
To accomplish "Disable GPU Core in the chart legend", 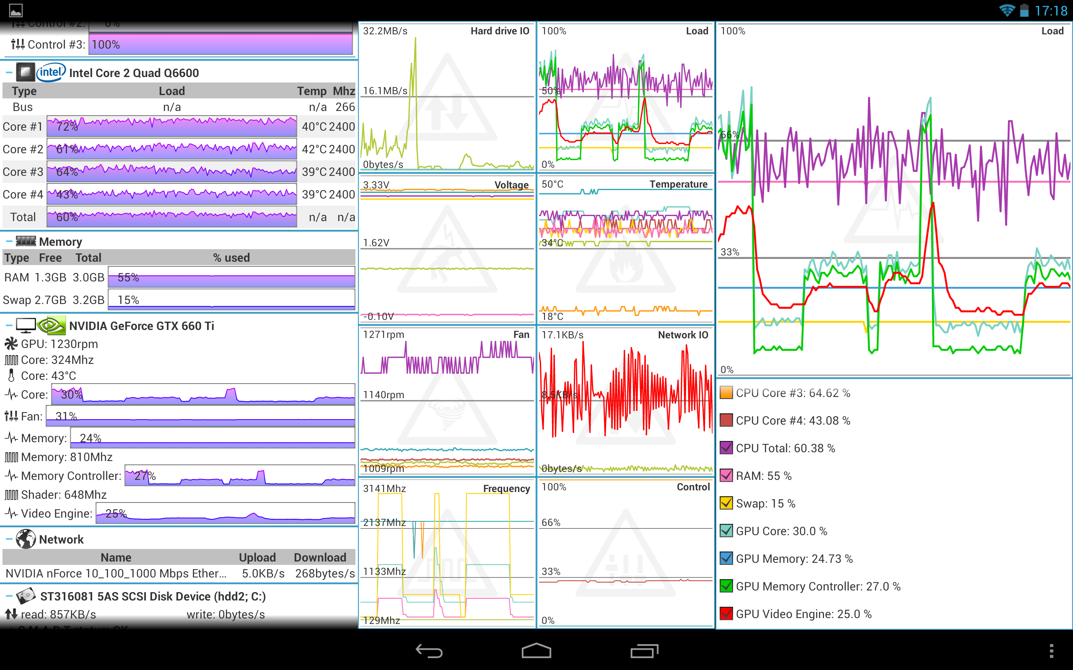I will click(726, 531).
